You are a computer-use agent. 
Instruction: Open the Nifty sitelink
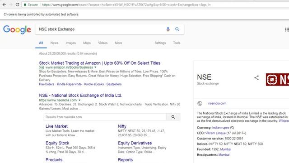pos(122,126)
